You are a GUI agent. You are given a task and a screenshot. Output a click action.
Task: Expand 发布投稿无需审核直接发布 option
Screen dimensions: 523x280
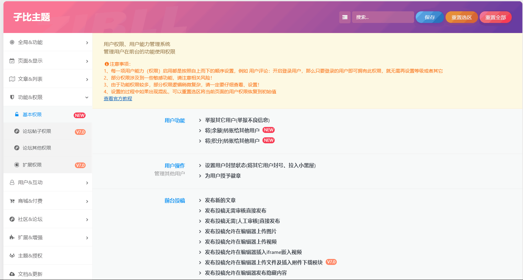233,211
